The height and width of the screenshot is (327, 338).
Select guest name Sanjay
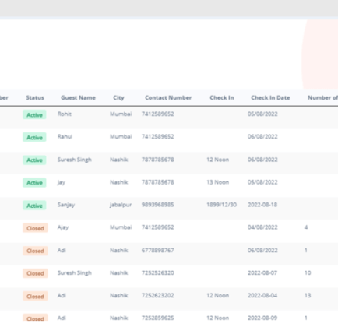click(x=66, y=205)
